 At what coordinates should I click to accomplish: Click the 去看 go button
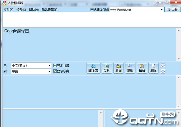(172, 10)
